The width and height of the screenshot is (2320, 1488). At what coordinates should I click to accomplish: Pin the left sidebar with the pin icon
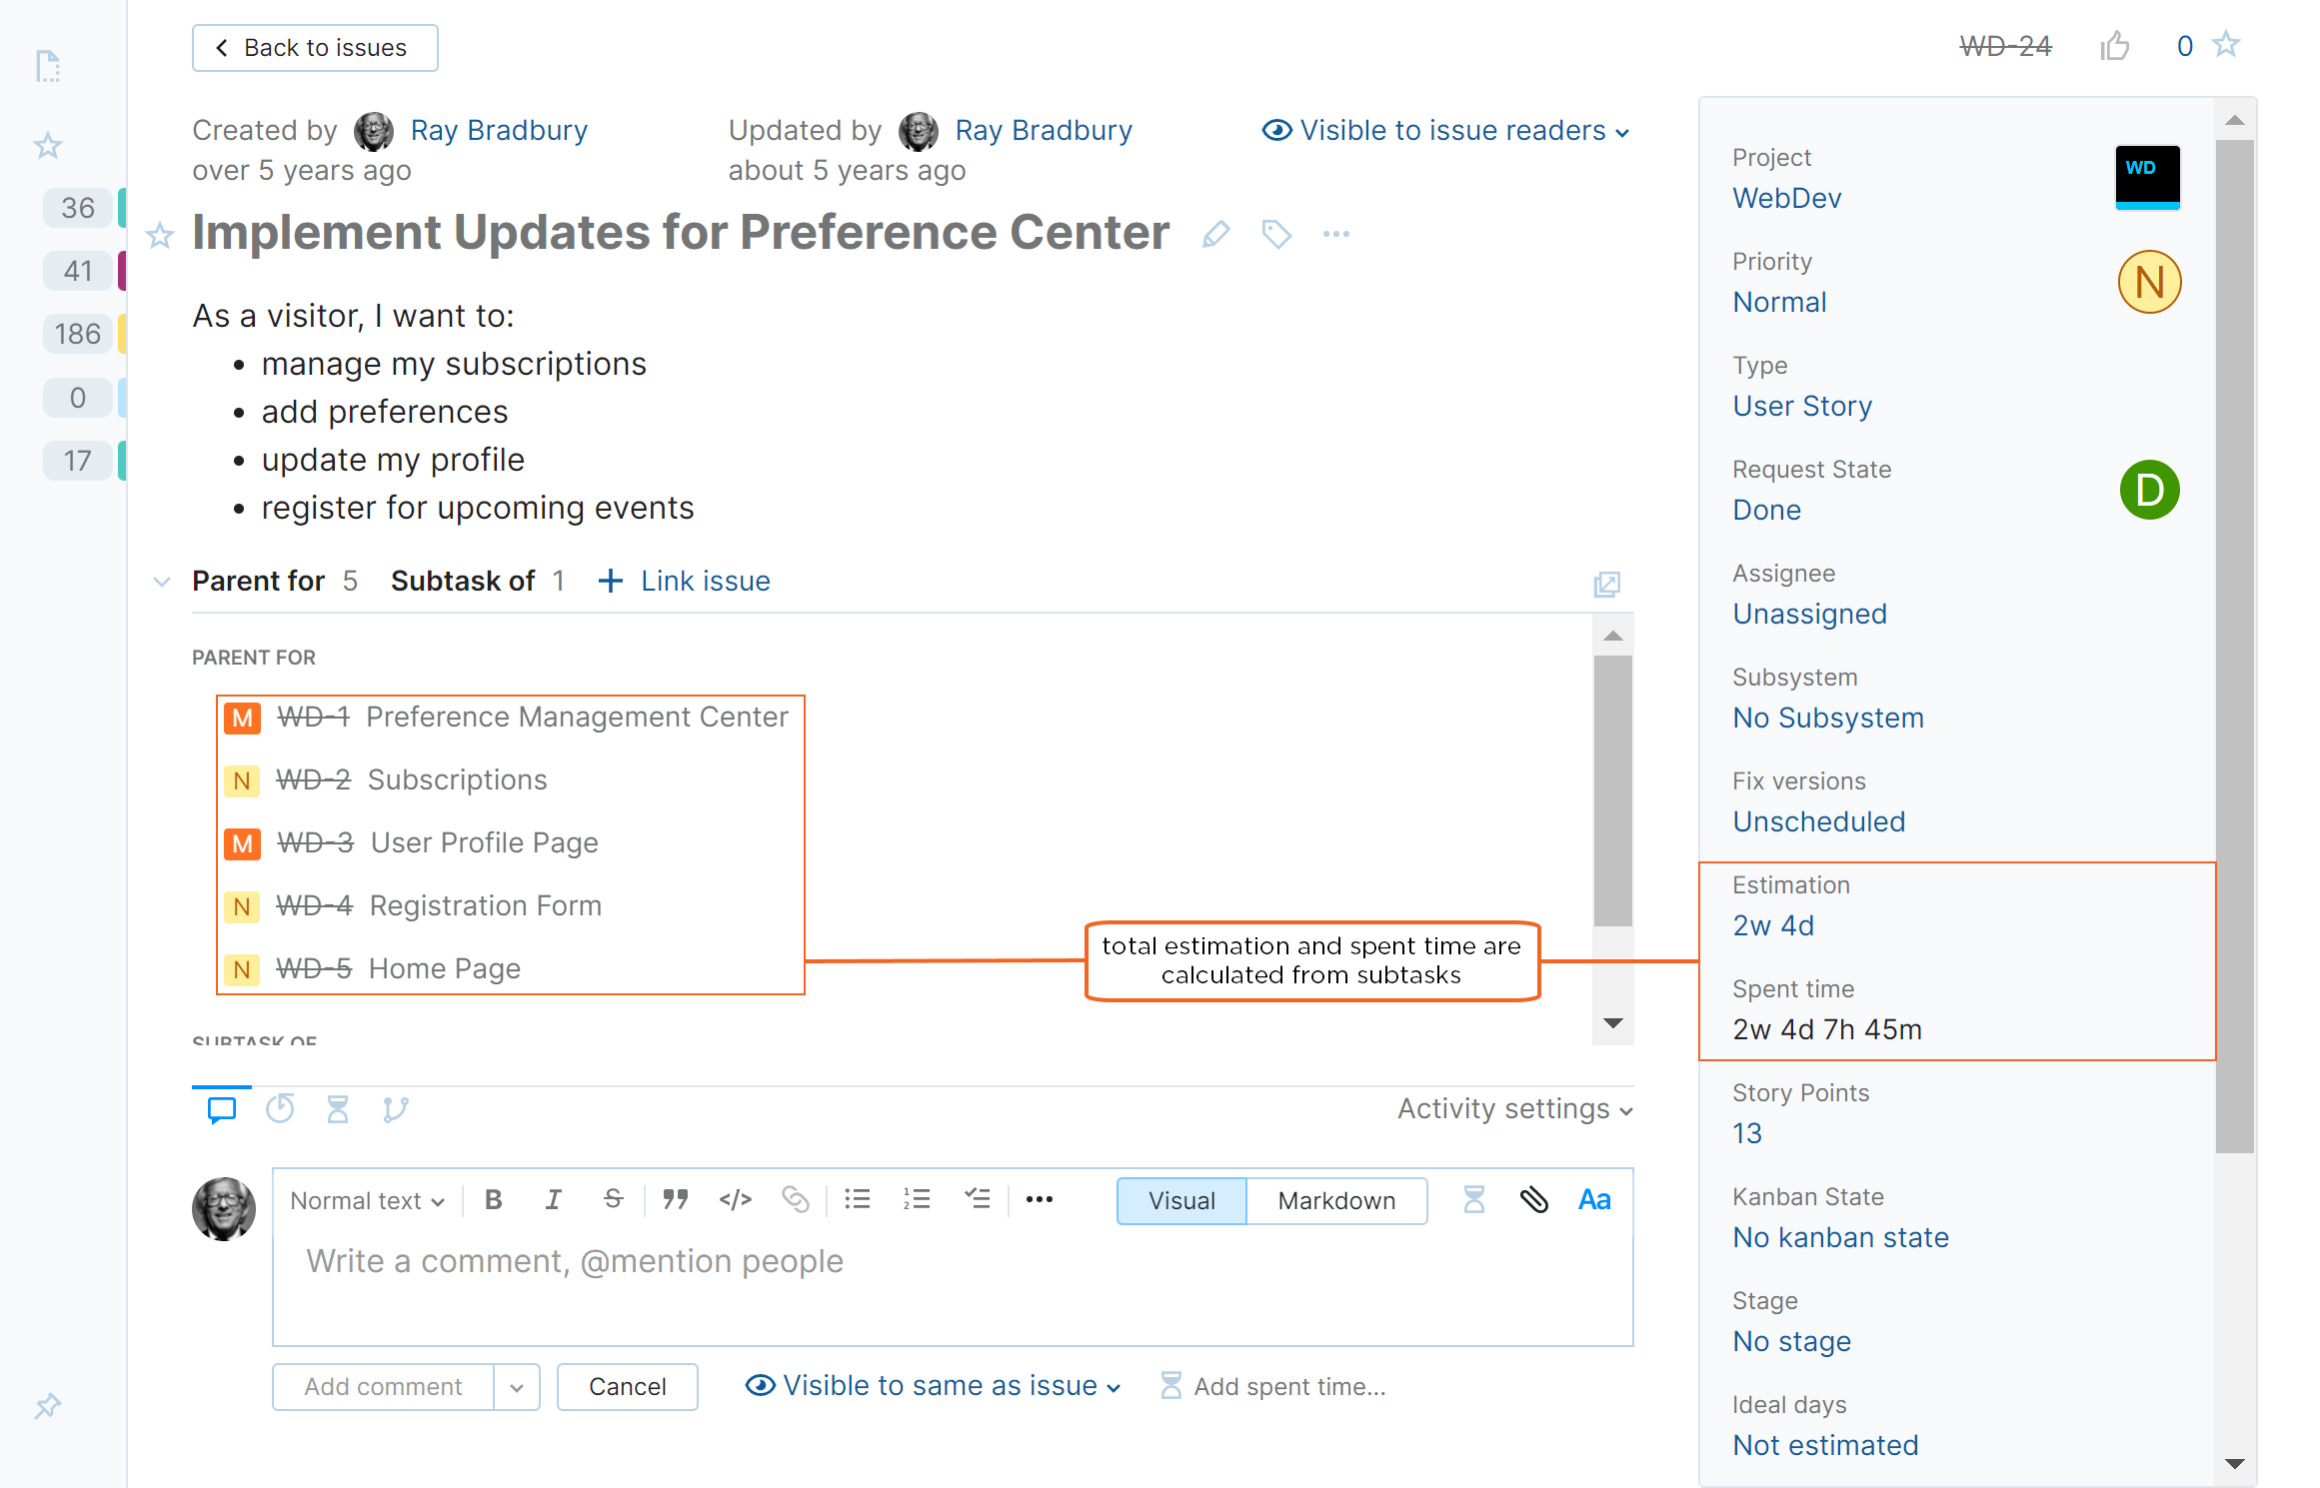[x=47, y=1406]
